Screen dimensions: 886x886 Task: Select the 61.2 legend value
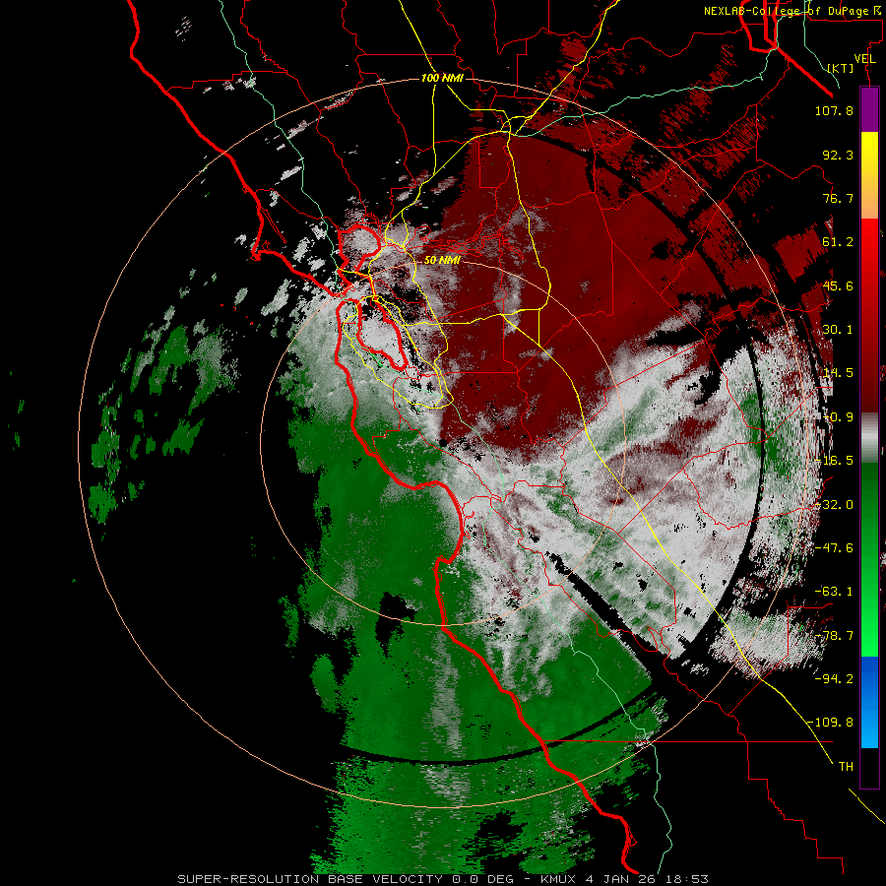click(x=838, y=242)
